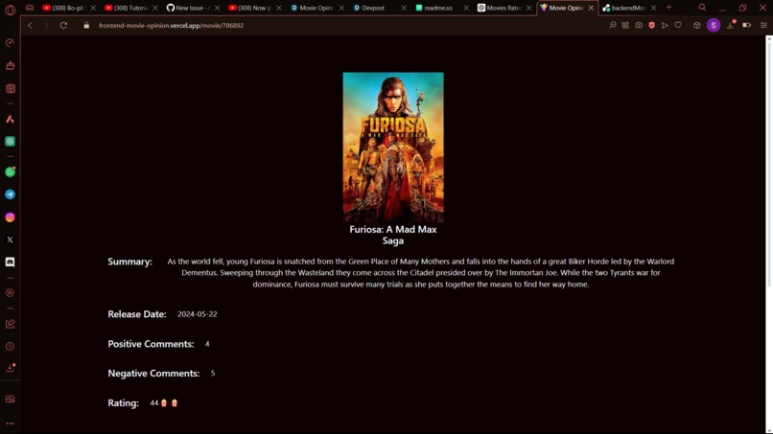The width and height of the screenshot is (773, 434).
Task: Open the briefcase icon in sidebar
Action: [10, 65]
